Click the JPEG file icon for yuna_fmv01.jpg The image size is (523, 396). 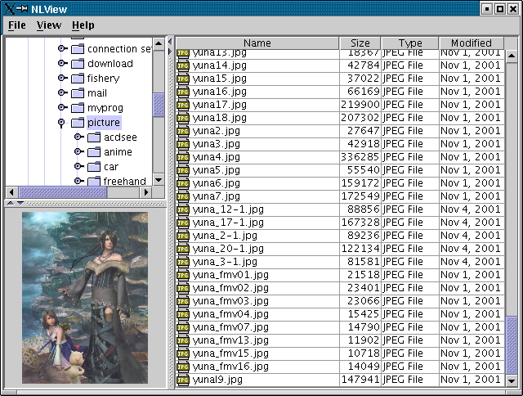pyautogui.click(x=183, y=275)
